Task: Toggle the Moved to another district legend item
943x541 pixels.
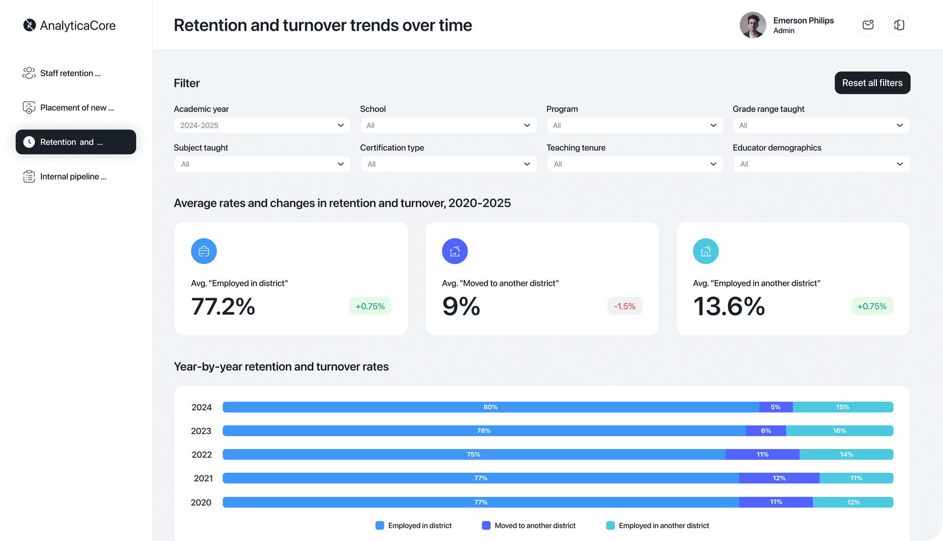Action: point(529,526)
